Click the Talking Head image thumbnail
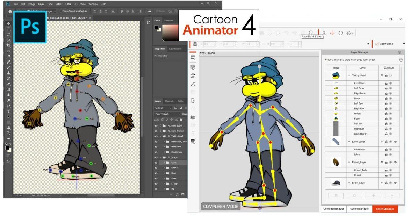410x216 pixels. click(336, 75)
